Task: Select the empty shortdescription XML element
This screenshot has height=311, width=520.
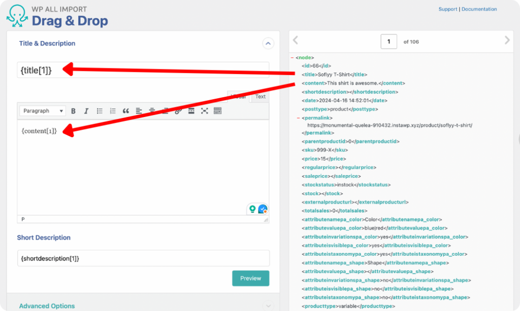Action: coord(350,92)
